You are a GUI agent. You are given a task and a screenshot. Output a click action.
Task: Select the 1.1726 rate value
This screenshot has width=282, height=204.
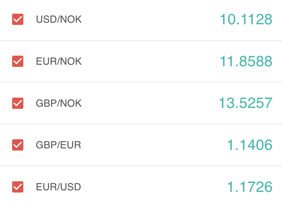(x=249, y=187)
